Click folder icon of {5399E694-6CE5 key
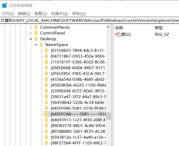The image size is (179, 146). [x=46, y=91]
